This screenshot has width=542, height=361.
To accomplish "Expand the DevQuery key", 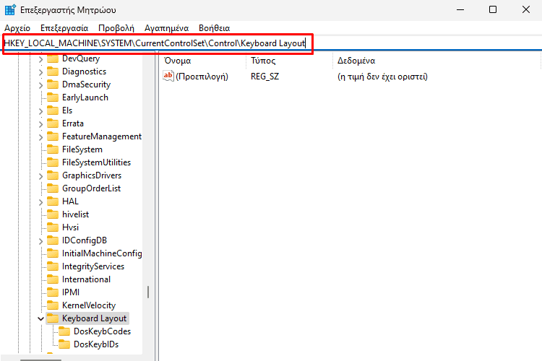I will pyautogui.click(x=40, y=59).
